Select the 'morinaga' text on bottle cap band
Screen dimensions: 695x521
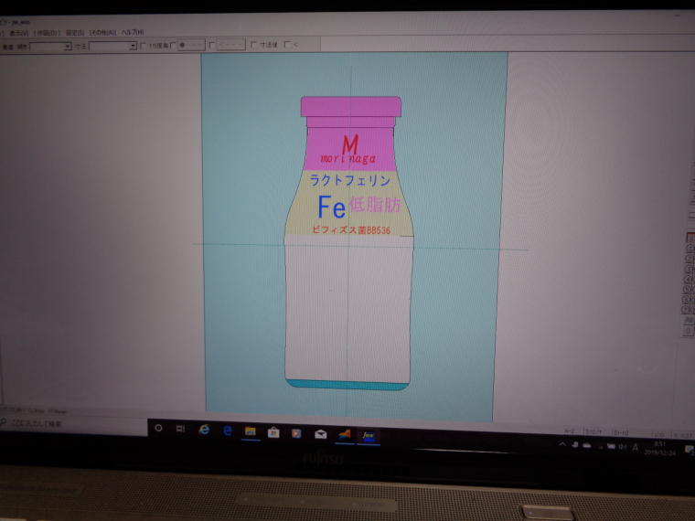(x=348, y=159)
